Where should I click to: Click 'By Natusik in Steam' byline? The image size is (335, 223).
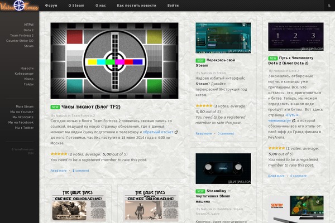211,73
